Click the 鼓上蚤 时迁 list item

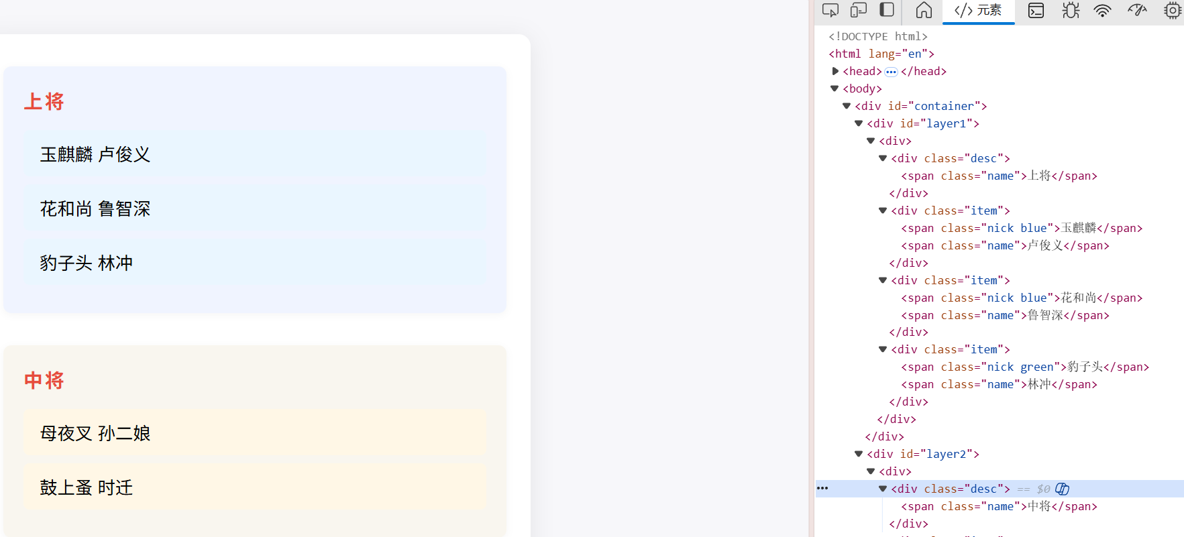coord(255,487)
